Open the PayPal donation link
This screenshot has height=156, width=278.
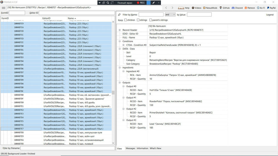tap(271, 8)
